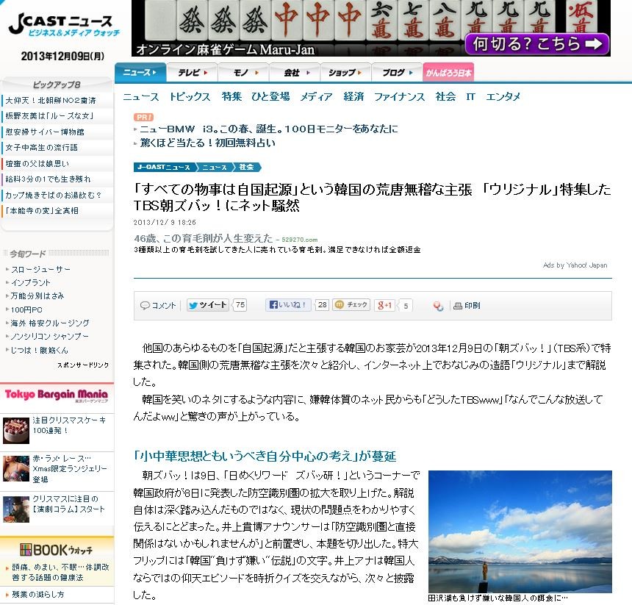Screen dimensions: 632x605
Task: Select エンタメ in the sub navigation
Action: [503, 97]
